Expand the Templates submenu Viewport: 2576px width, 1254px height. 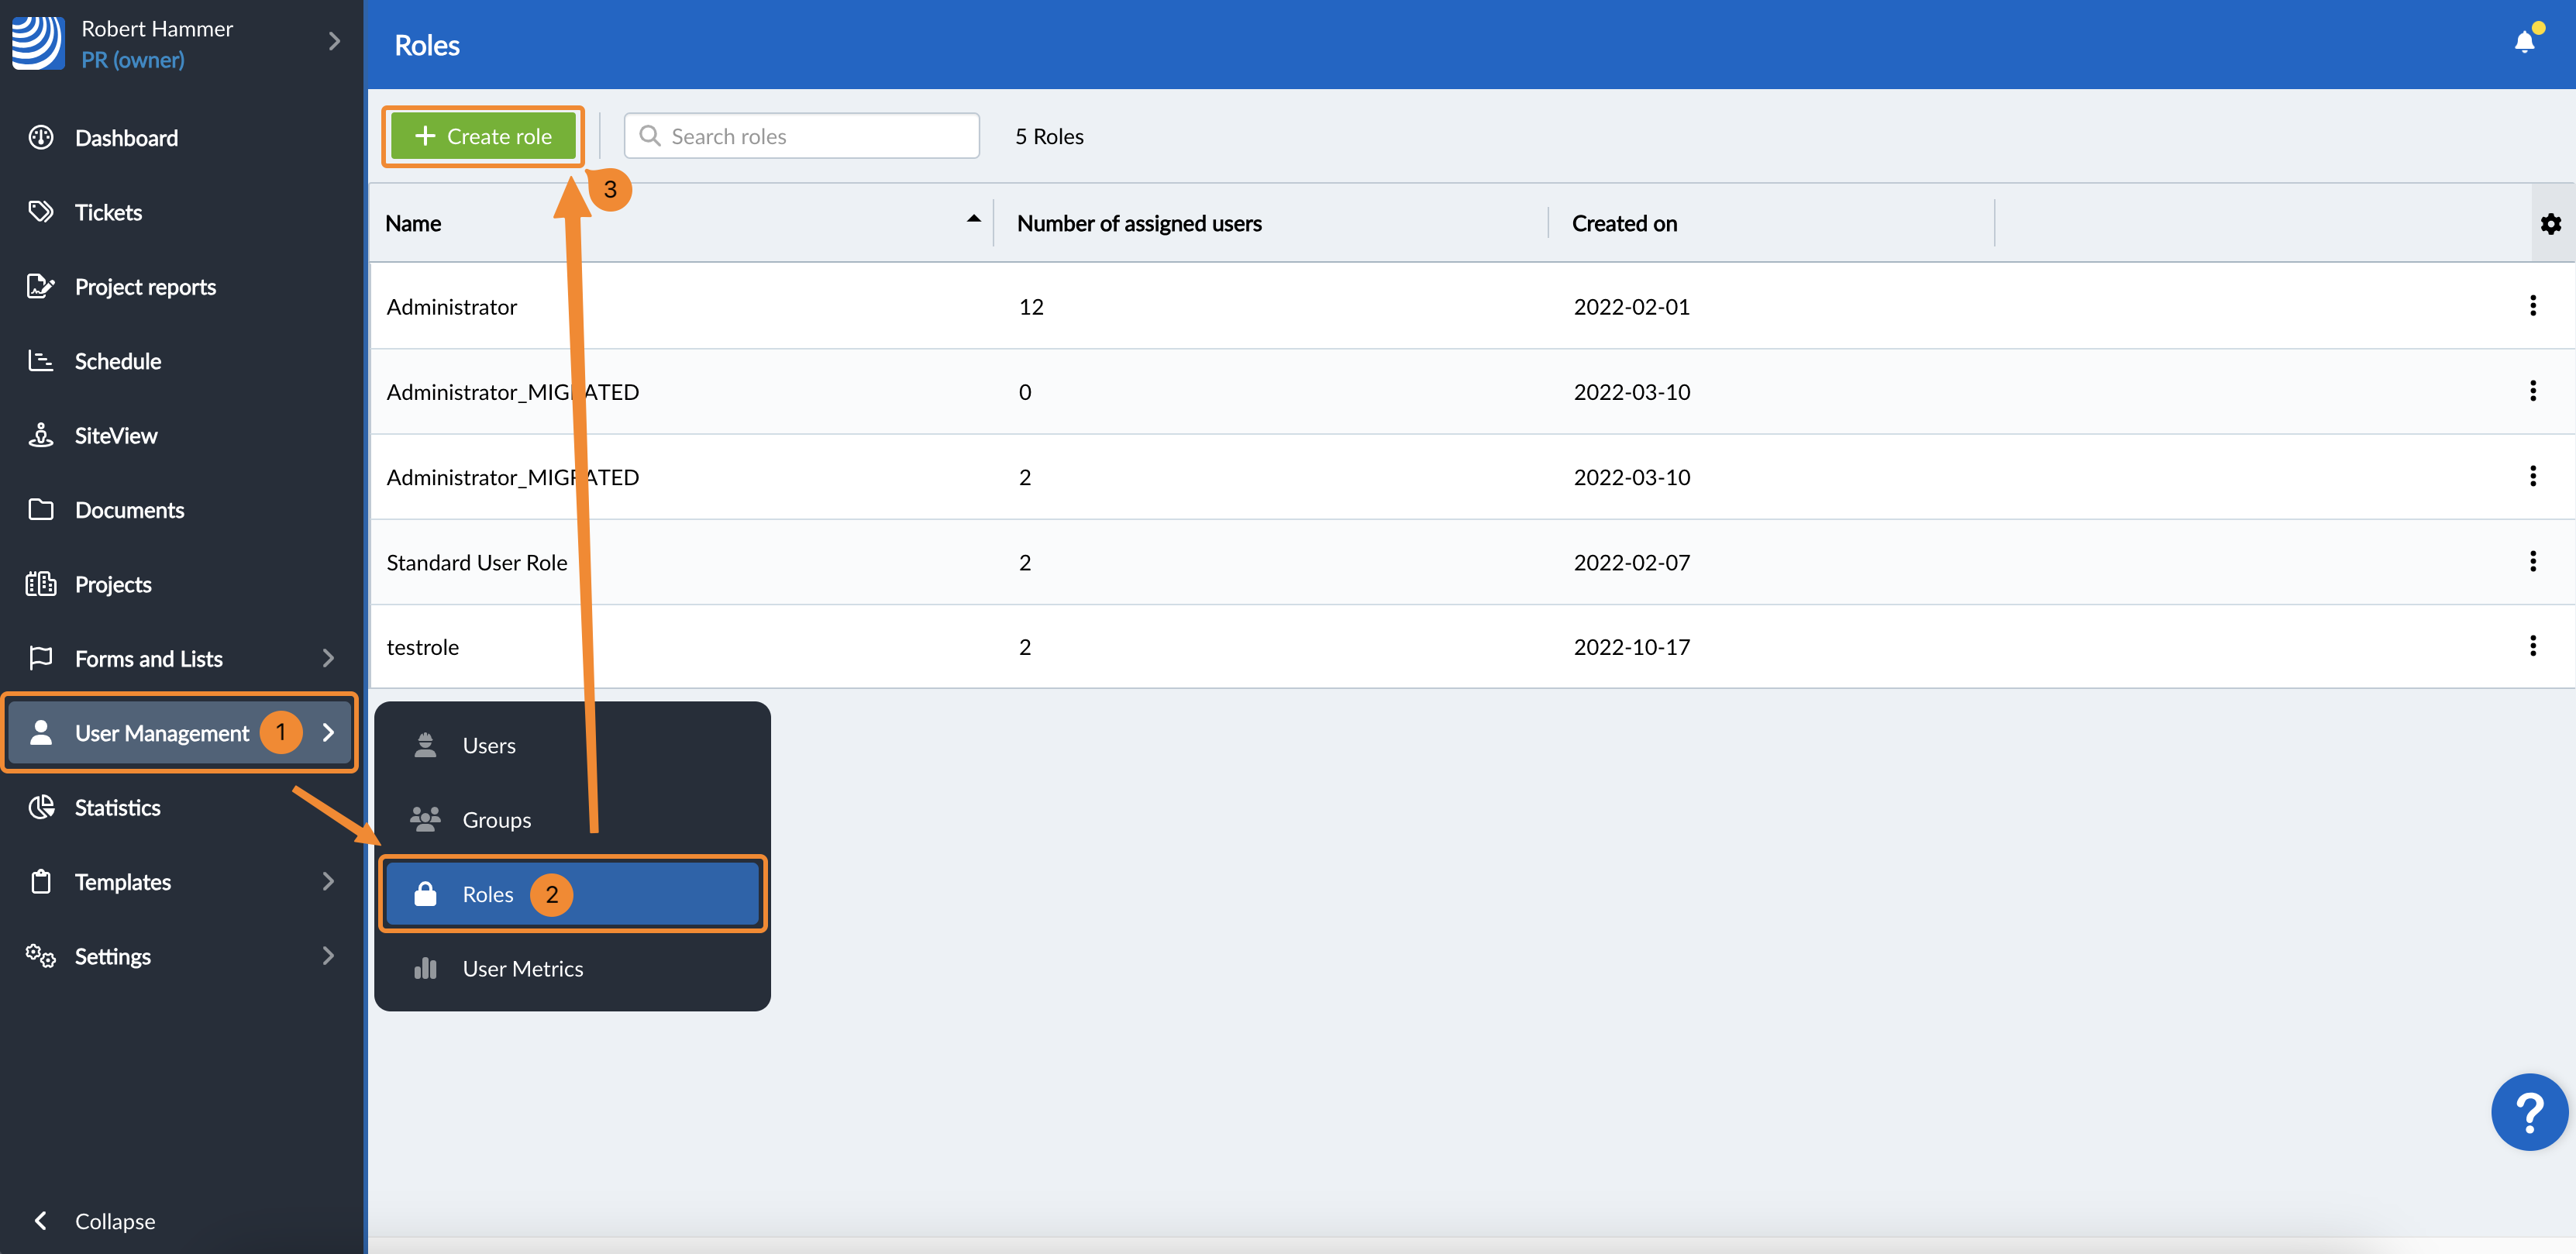tap(328, 881)
